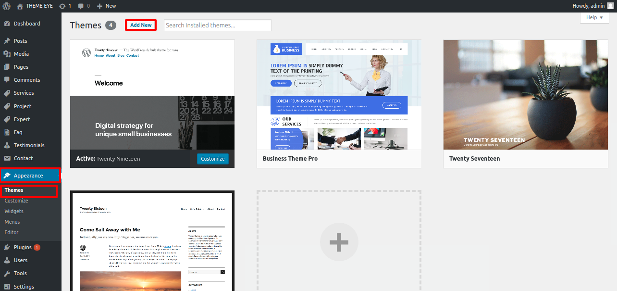Open Howdy, admin account menu
The height and width of the screenshot is (291, 617).
(593, 6)
